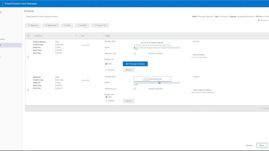This screenshot has height=151, width=269.
Task: Click the Replicate schedule label in the table
Action: pos(37,77)
